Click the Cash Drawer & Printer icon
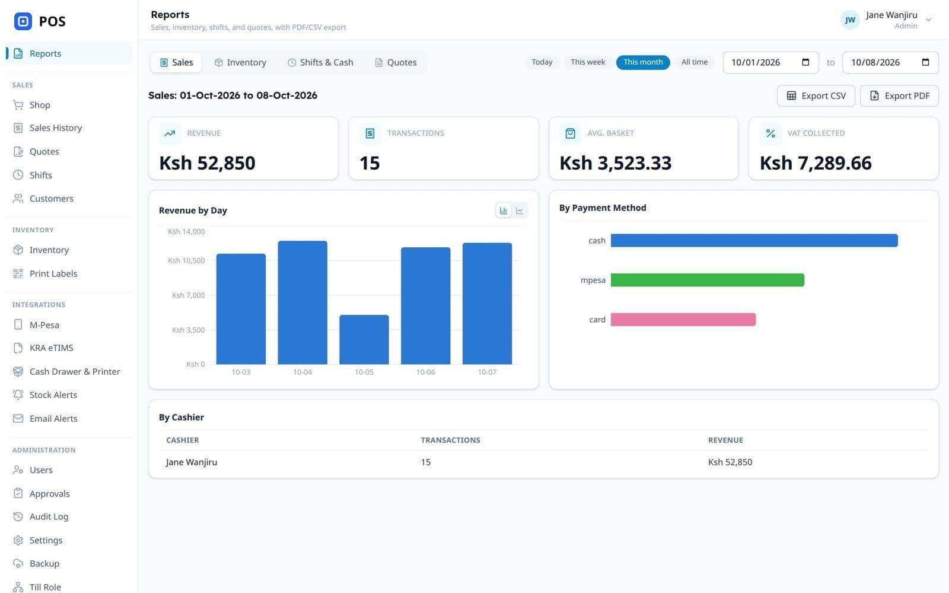 click(x=18, y=372)
